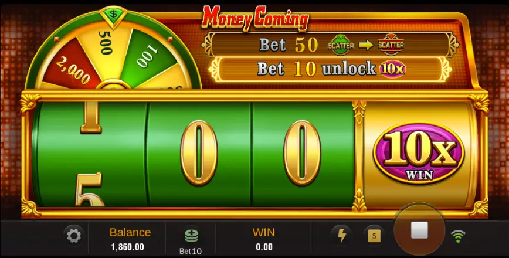The image size is (509, 258).
Task: Open the Bet 10 coin stack selector
Action: click(191, 241)
